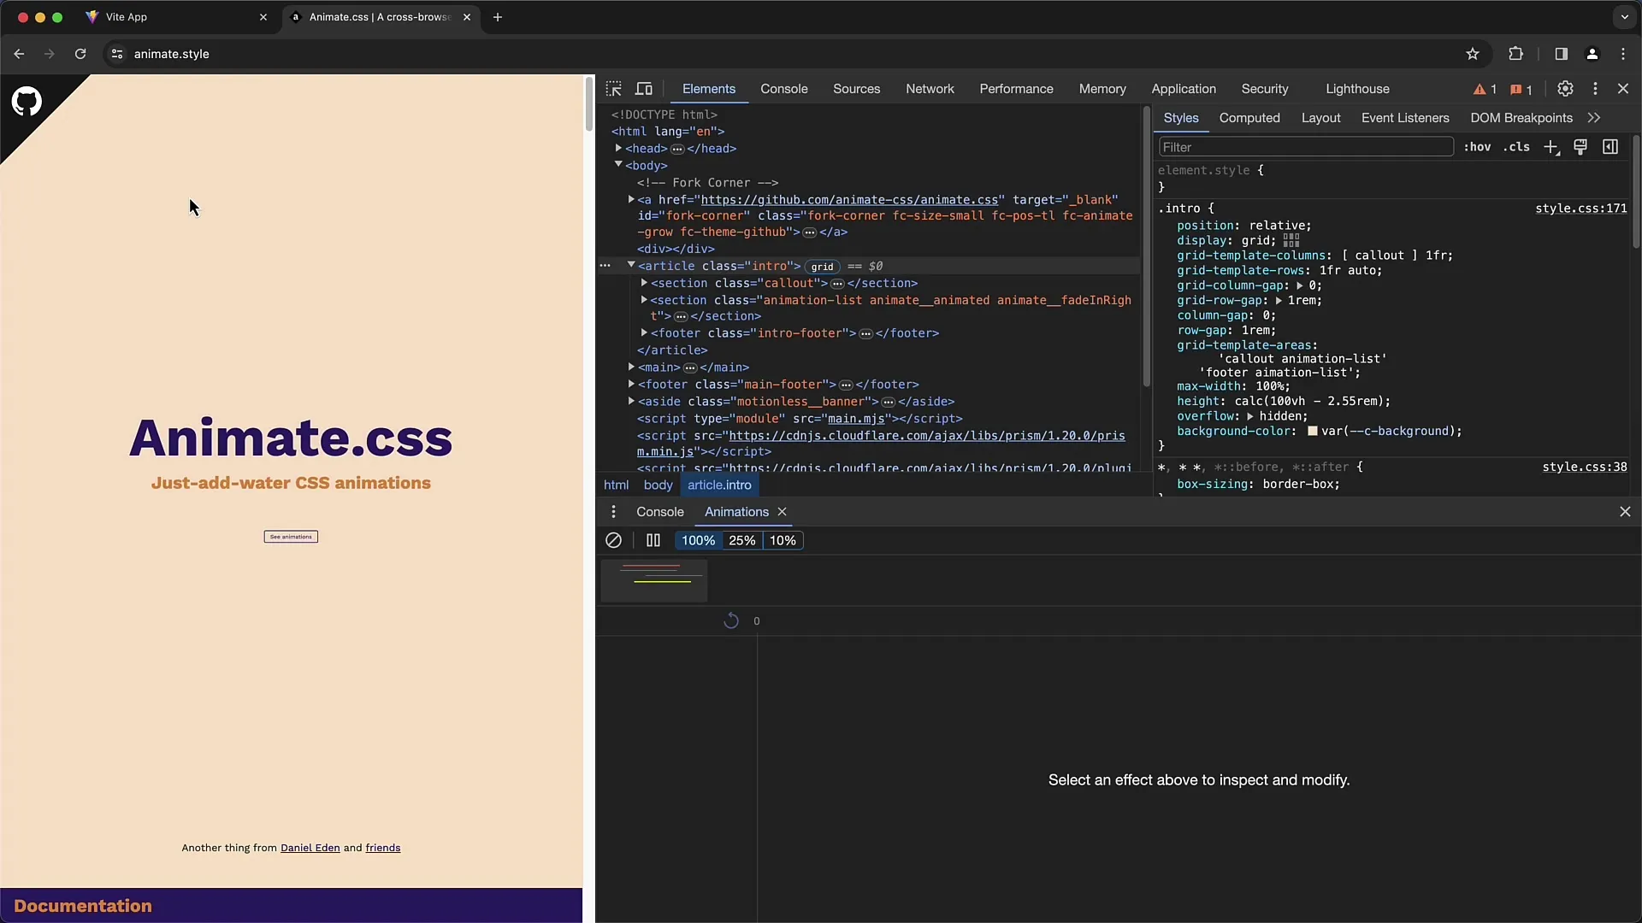Toggle the :hov pseudo-class filter

(x=1479, y=148)
